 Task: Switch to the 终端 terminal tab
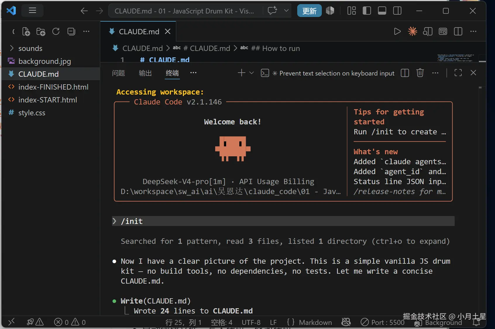(x=172, y=73)
